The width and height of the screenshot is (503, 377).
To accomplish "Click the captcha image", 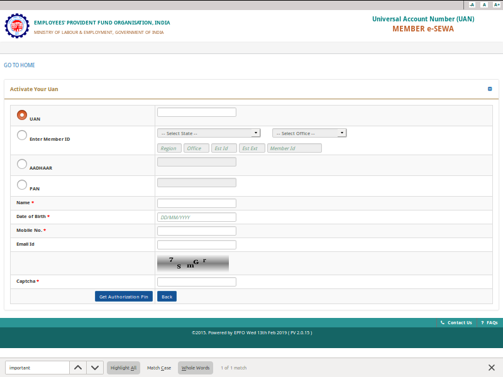I will (x=193, y=263).
